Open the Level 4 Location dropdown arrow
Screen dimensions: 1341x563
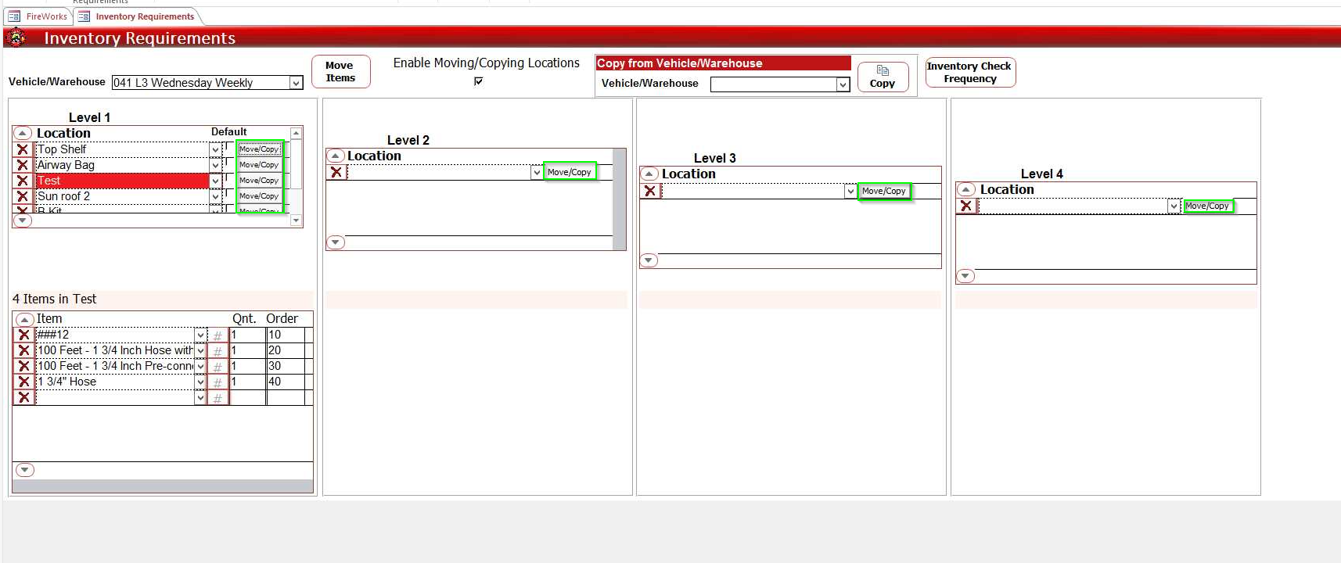(1174, 206)
